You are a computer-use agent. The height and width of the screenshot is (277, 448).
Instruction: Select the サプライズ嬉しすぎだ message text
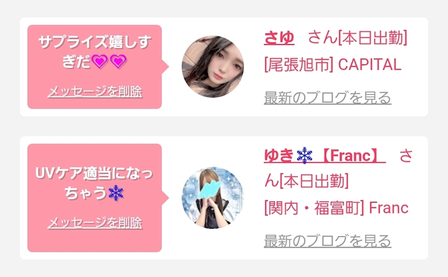tap(95, 52)
